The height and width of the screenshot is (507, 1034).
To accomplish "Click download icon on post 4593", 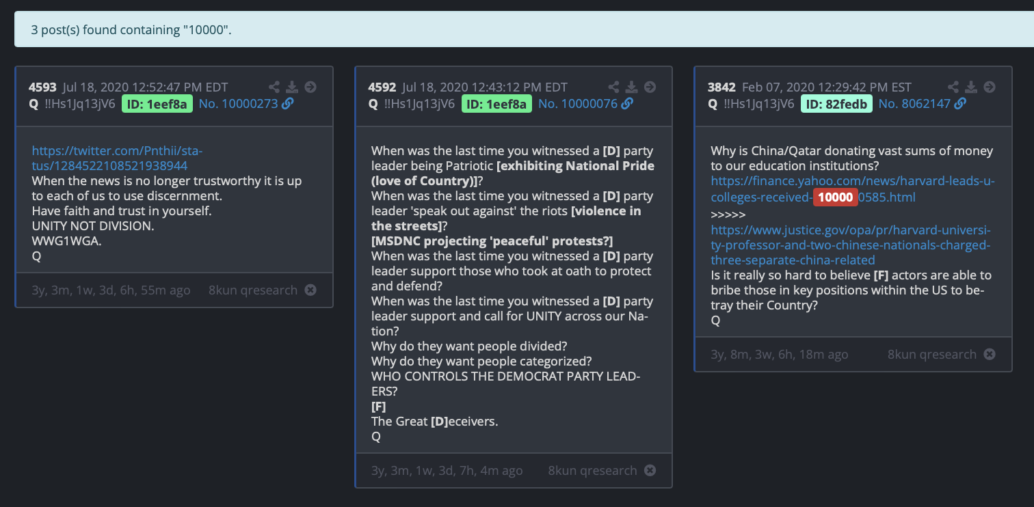I will click(292, 87).
